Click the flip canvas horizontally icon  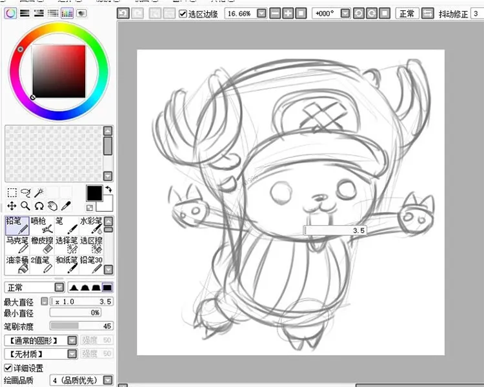pyautogui.click(x=427, y=14)
